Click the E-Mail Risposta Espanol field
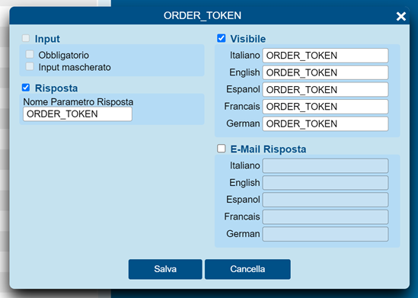 pyautogui.click(x=325, y=200)
